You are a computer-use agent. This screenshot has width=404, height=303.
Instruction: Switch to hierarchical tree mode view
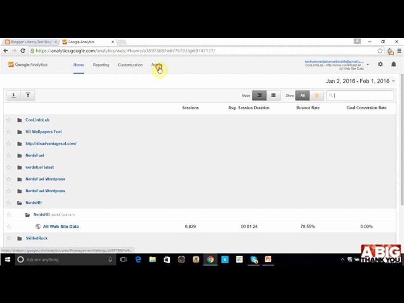(x=259, y=96)
